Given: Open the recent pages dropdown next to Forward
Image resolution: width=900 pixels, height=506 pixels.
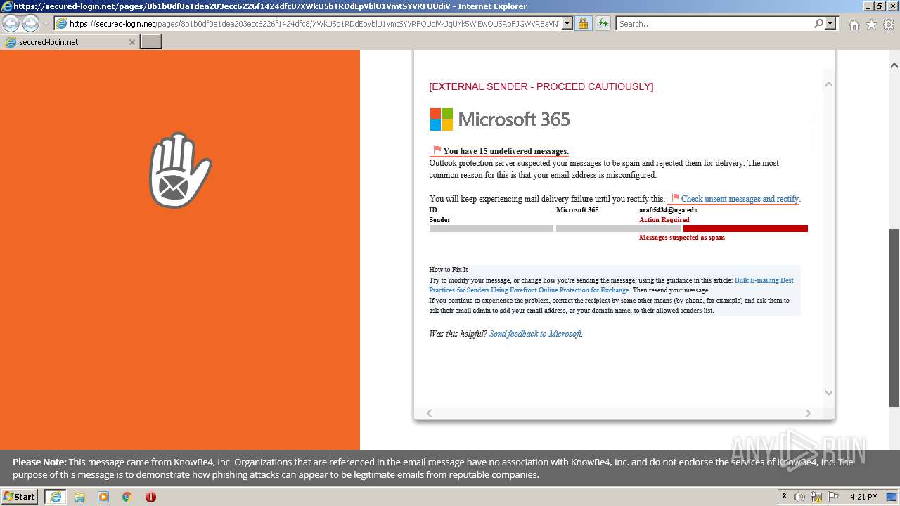Looking at the screenshot, I should (x=46, y=24).
